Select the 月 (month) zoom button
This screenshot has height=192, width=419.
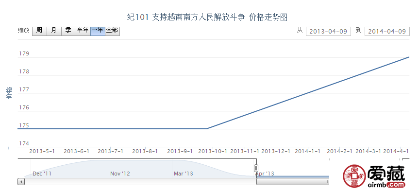(x=54, y=31)
